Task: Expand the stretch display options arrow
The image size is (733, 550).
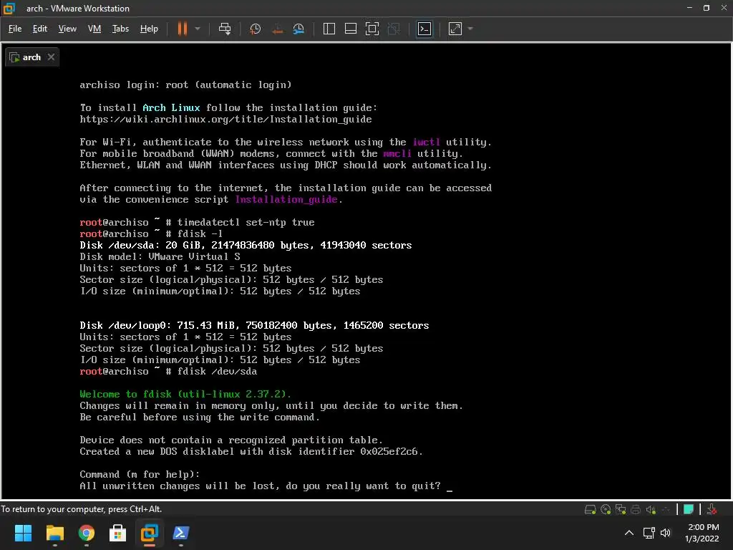Action: pos(470,29)
